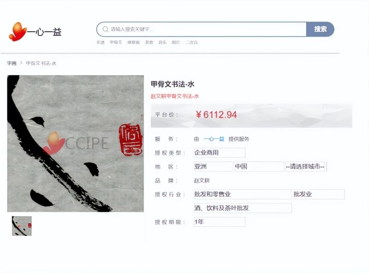Viewport: 369px width, 273px height.
Task: Click the 授权行业 label
Action: 170,195
